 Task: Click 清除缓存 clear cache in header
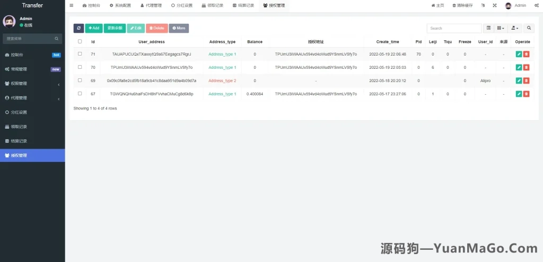point(462,5)
